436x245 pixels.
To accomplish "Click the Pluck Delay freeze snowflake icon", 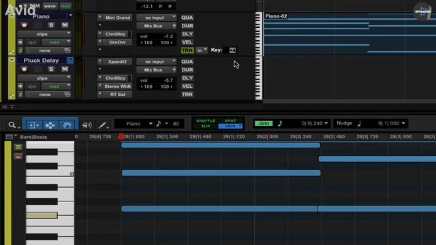I will (x=20, y=86).
